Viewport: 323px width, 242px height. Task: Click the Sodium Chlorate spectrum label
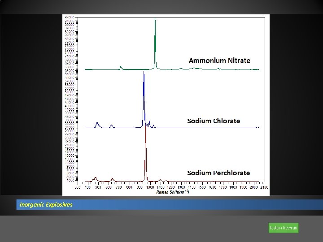[214, 121]
